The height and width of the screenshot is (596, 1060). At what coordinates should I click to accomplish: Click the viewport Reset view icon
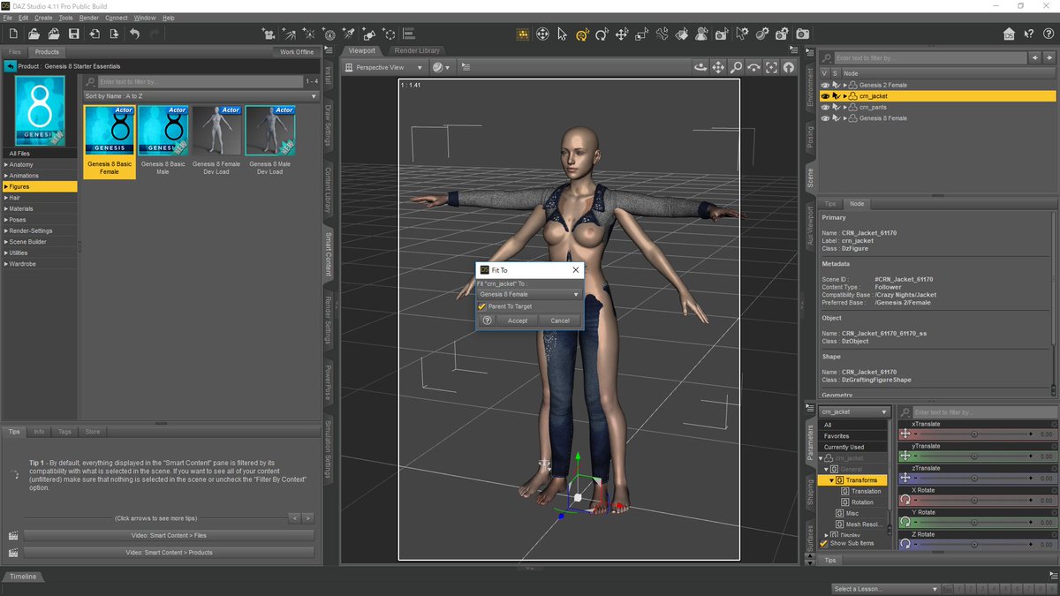pyautogui.click(x=788, y=67)
